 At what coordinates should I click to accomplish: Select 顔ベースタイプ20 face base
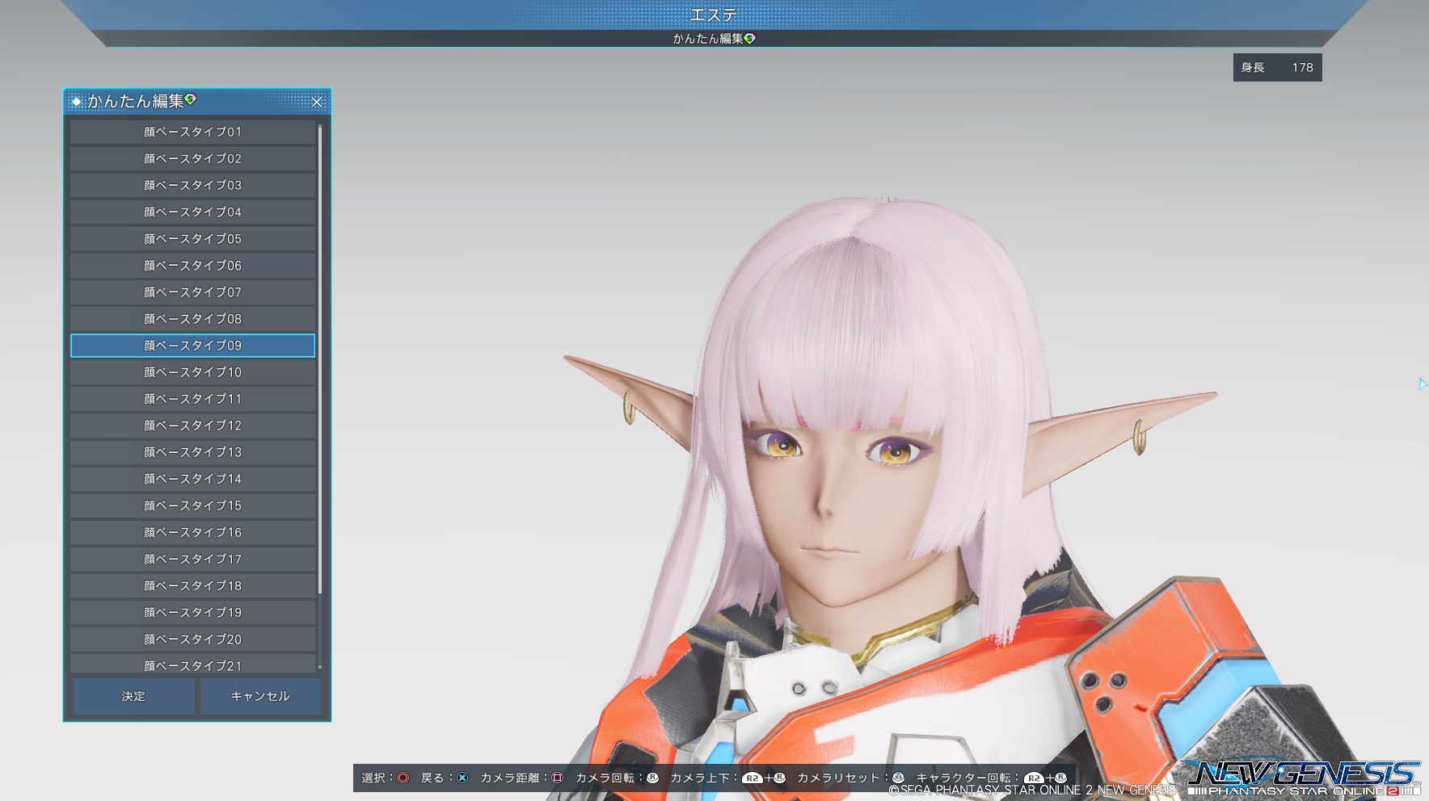[192, 639]
